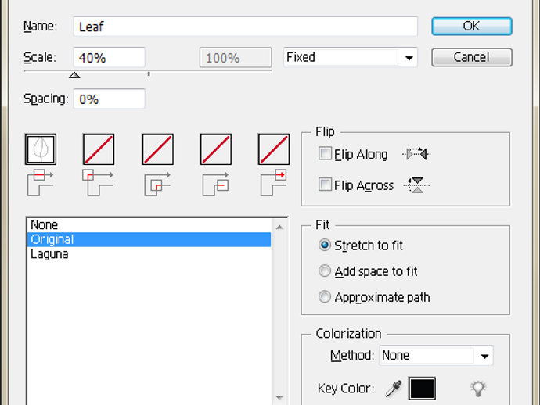Click the Cancel button
Screen dimensions: 540x405
[x=472, y=57]
